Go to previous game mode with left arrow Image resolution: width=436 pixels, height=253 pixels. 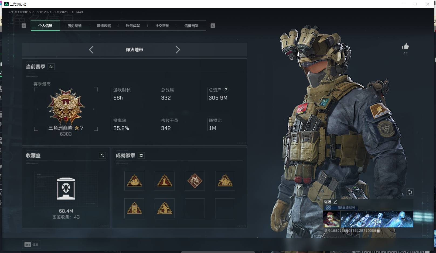tap(91, 50)
